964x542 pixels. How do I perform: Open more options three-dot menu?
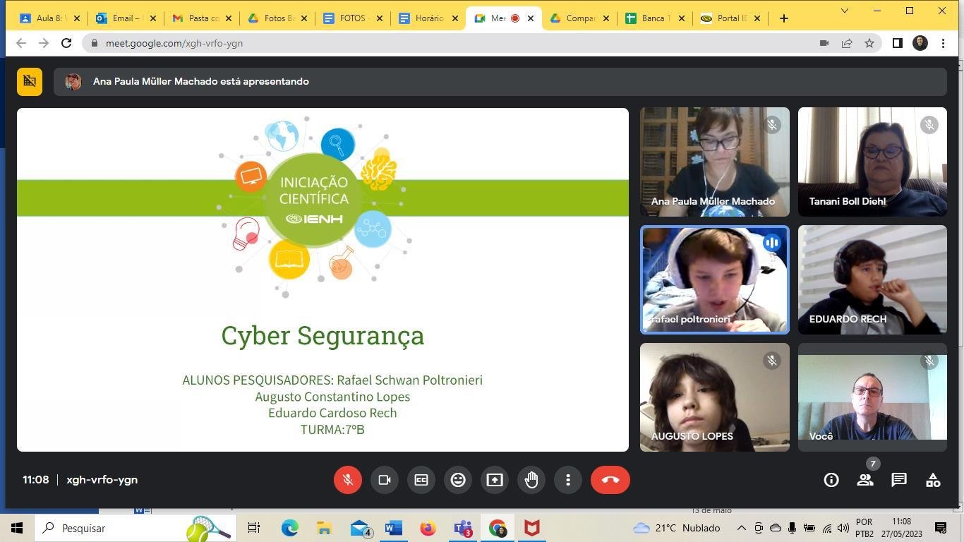point(568,480)
